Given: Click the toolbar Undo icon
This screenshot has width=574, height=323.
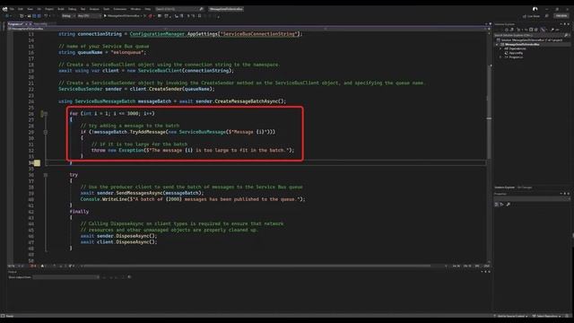Looking at the screenshot, I should (x=46, y=16).
